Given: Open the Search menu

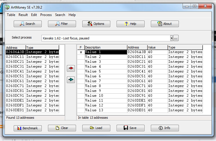Looking at the screenshot, I should [60, 15].
